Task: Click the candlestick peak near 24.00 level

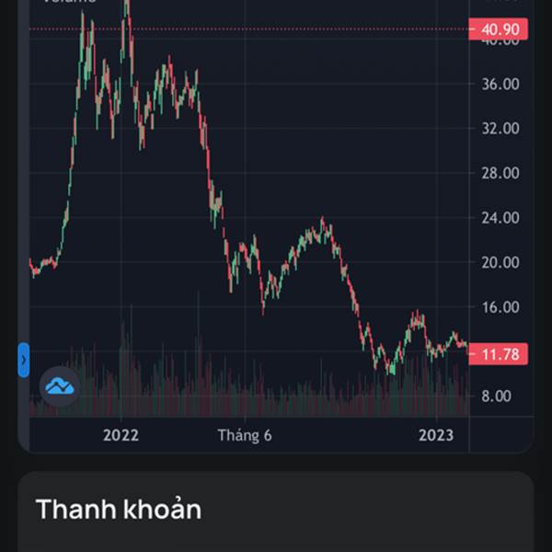Action: pos(322,222)
